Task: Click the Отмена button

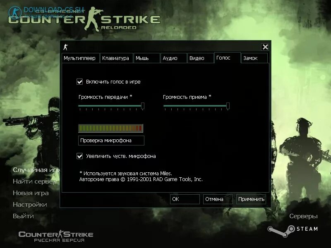Action: (x=218, y=199)
